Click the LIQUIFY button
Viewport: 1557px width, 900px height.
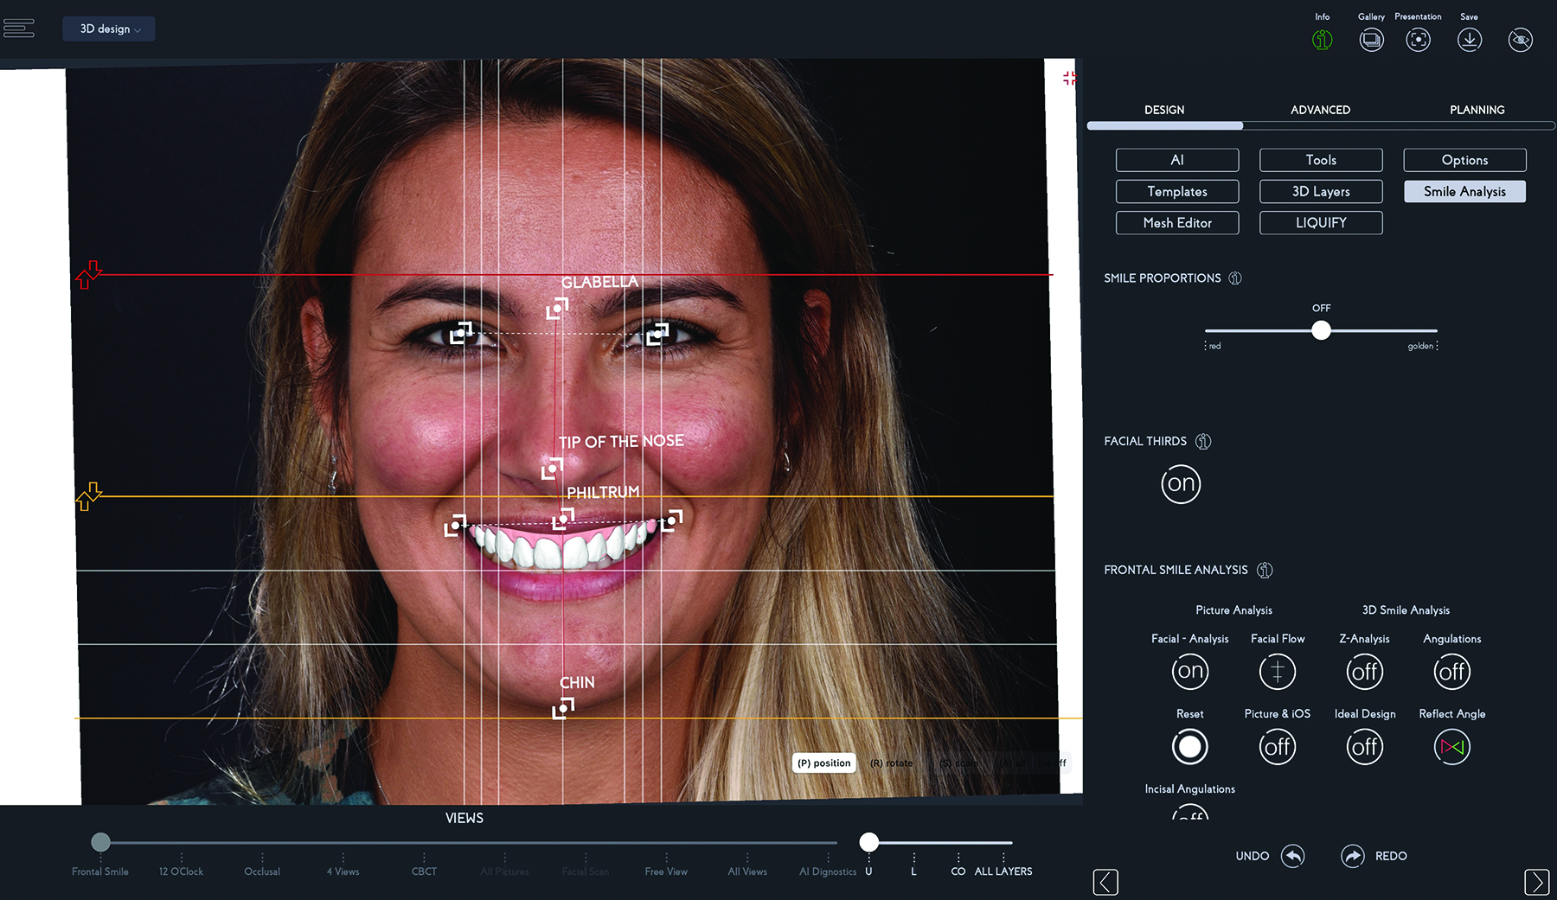pos(1321,223)
